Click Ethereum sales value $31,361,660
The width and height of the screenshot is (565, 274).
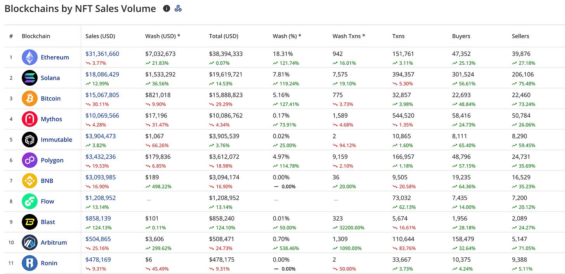pyautogui.click(x=102, y=54)
